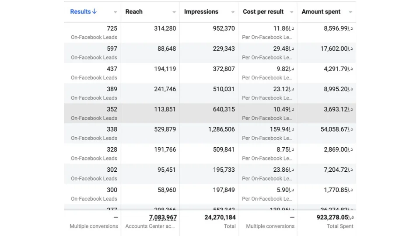420x236 pixels.
Task: Sort by the Results column header
Action: [80, 12]
